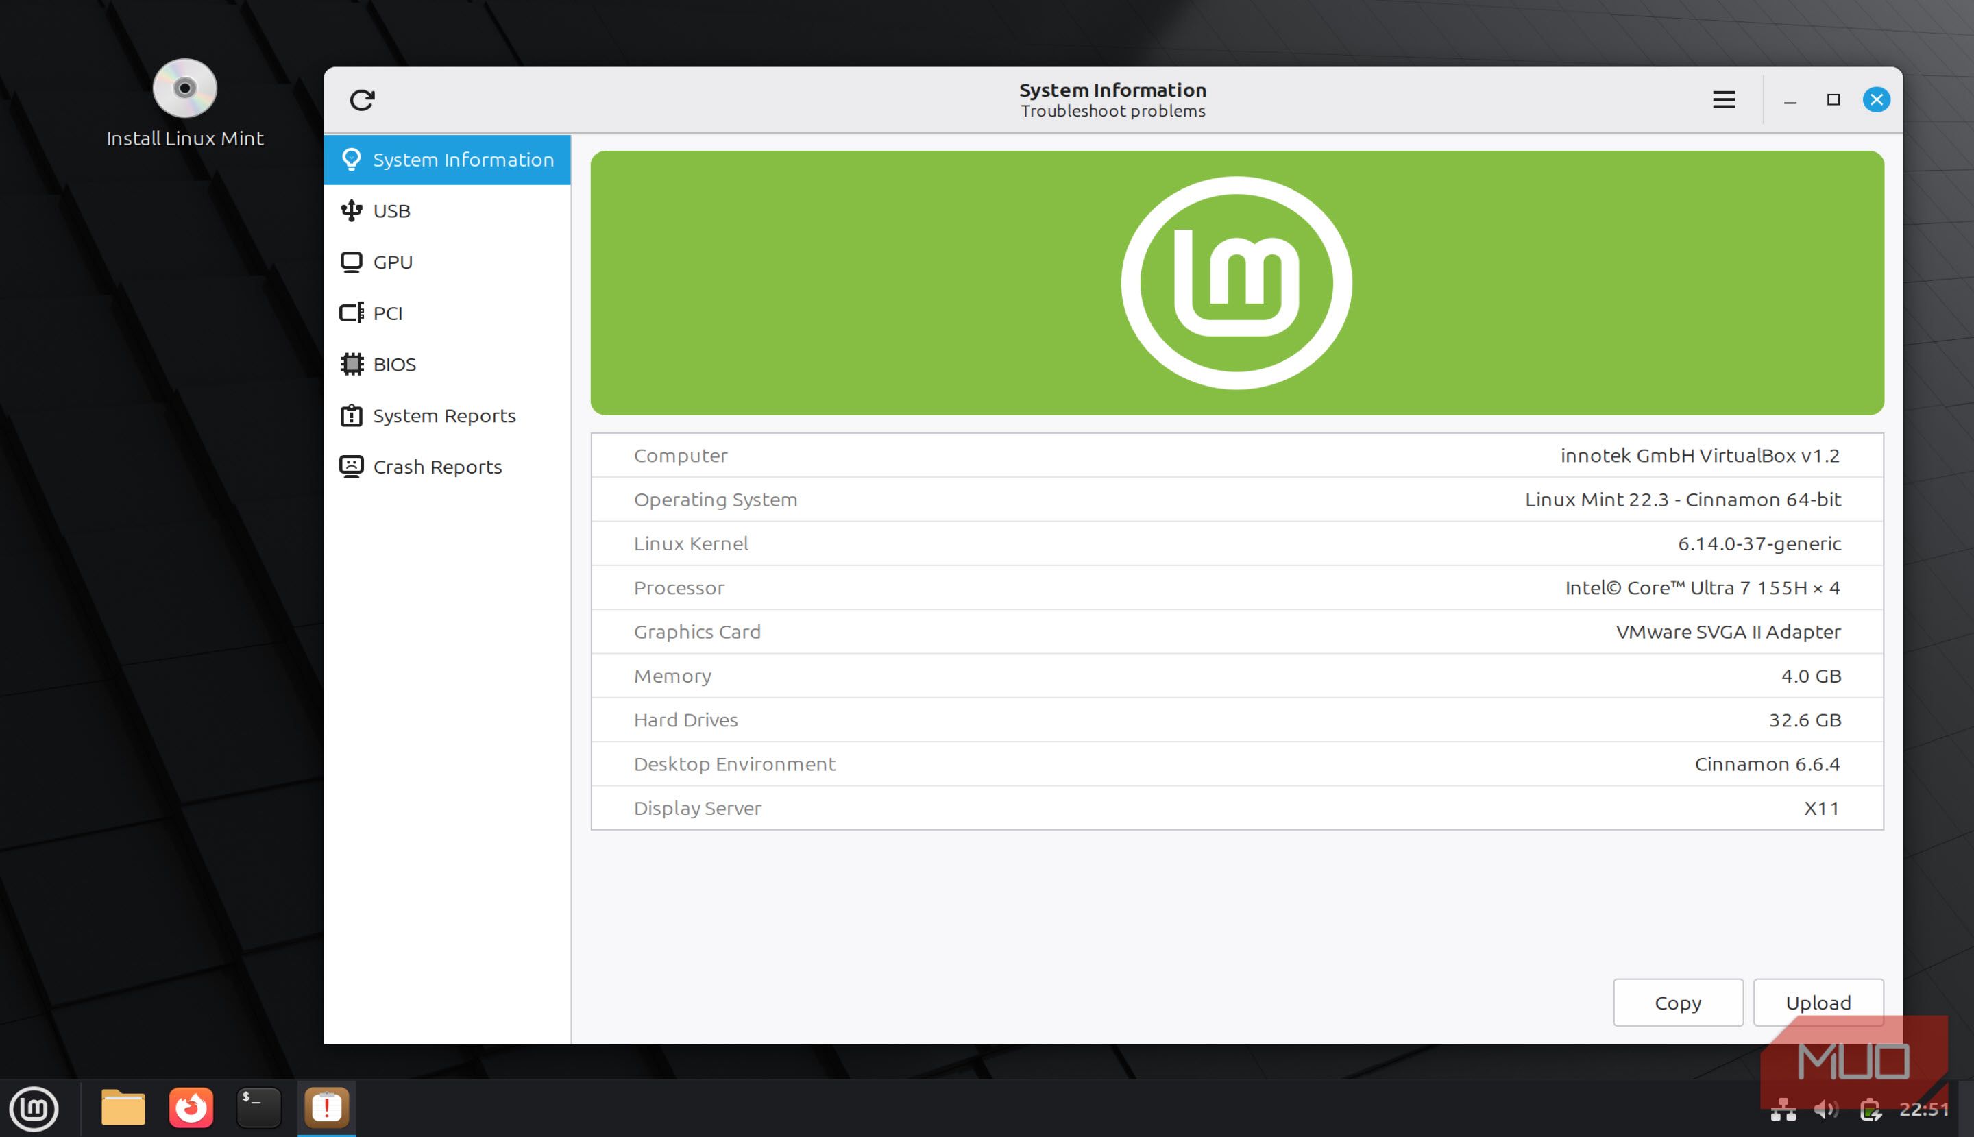The height and width of the screenshot is (1137, 1974).
Task: Open System Reports in the sidebar
Action: tap(448, 415)
